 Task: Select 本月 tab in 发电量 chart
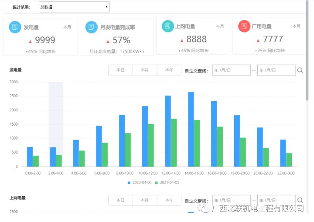click(x=145, y=70)
